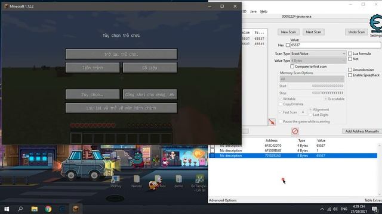382x214 pixels.
Task: Toggle the Not checkbox
Action: coord(350,59)
